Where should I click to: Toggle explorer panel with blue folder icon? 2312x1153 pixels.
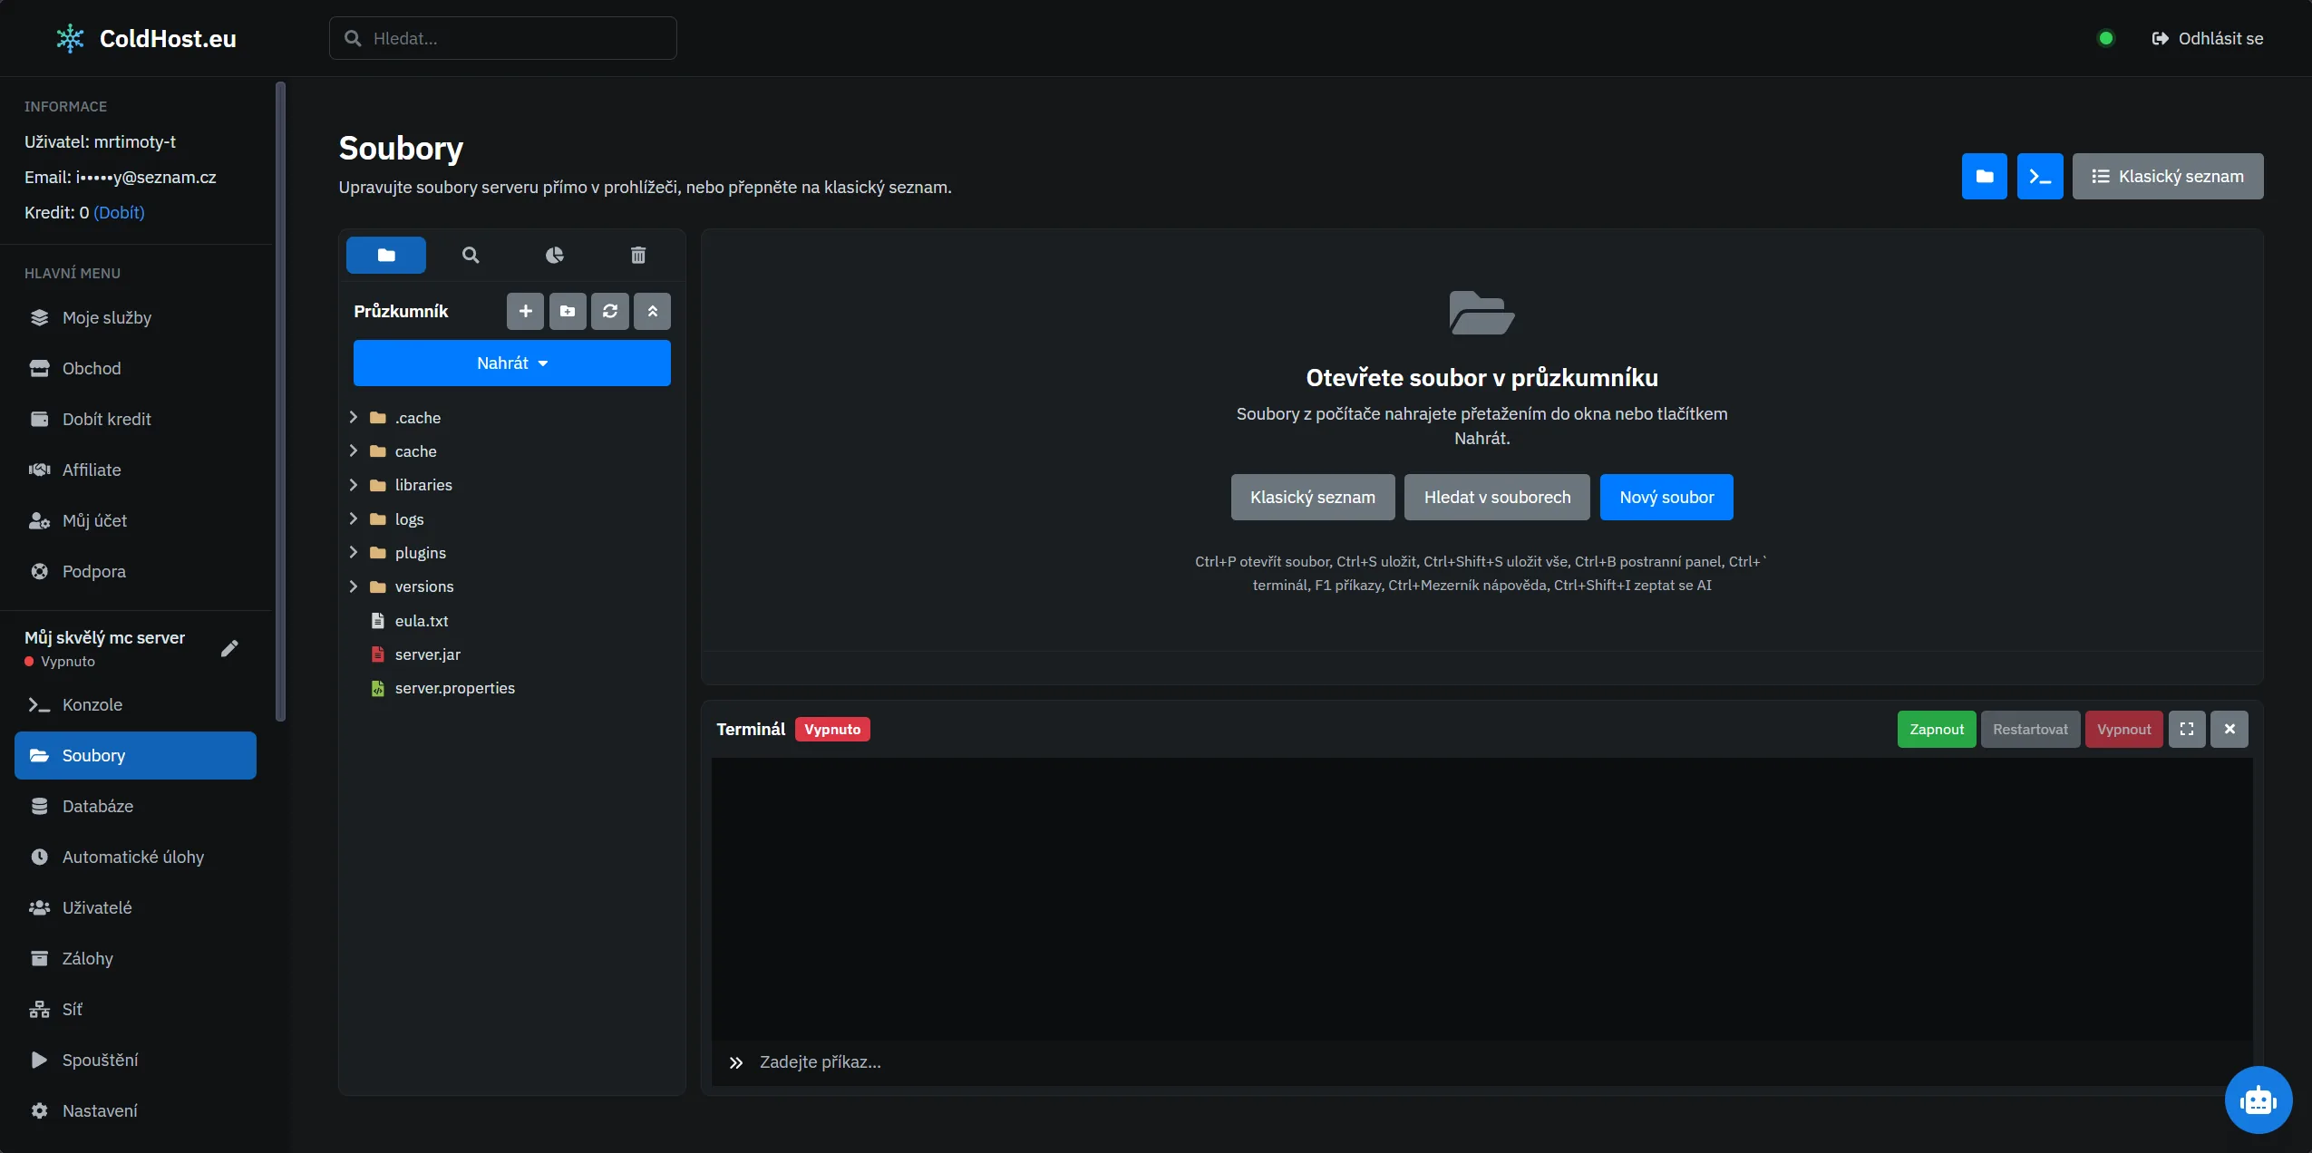pos(1985,177)
